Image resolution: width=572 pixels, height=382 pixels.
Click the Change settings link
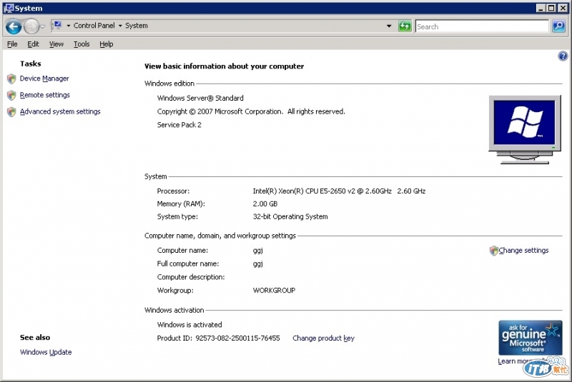[x=523, y=250]
